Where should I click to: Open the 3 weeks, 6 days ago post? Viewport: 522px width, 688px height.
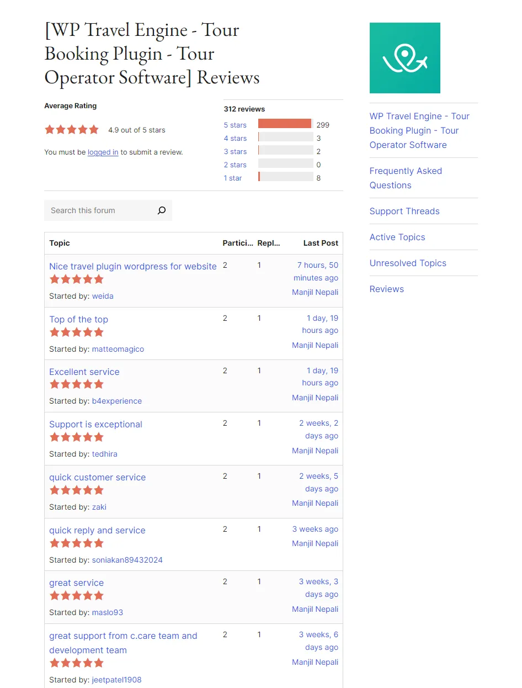319,641
